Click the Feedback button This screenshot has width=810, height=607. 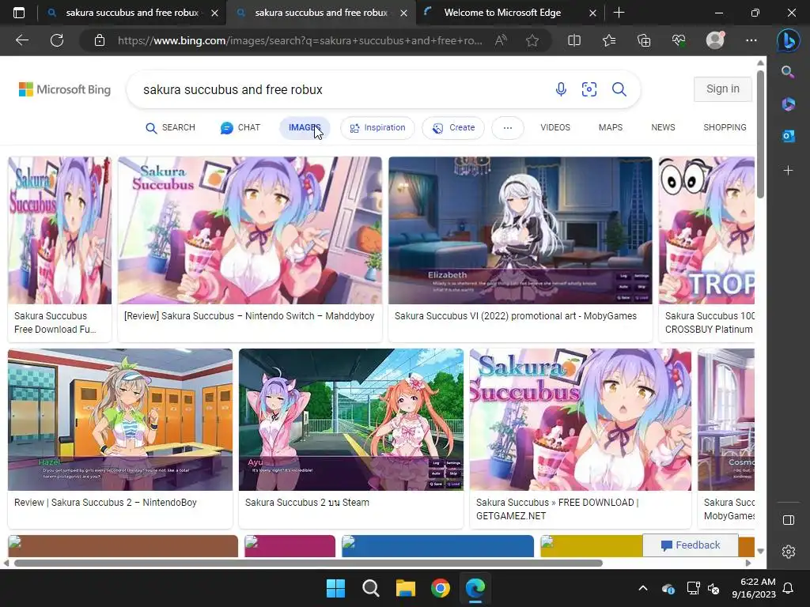[x=690, y=545]
